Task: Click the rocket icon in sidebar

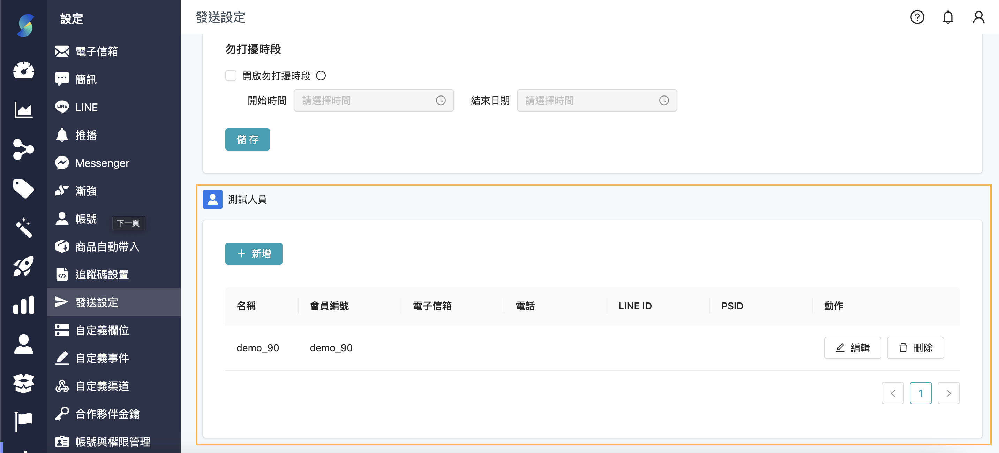Action: click(24, 266)
